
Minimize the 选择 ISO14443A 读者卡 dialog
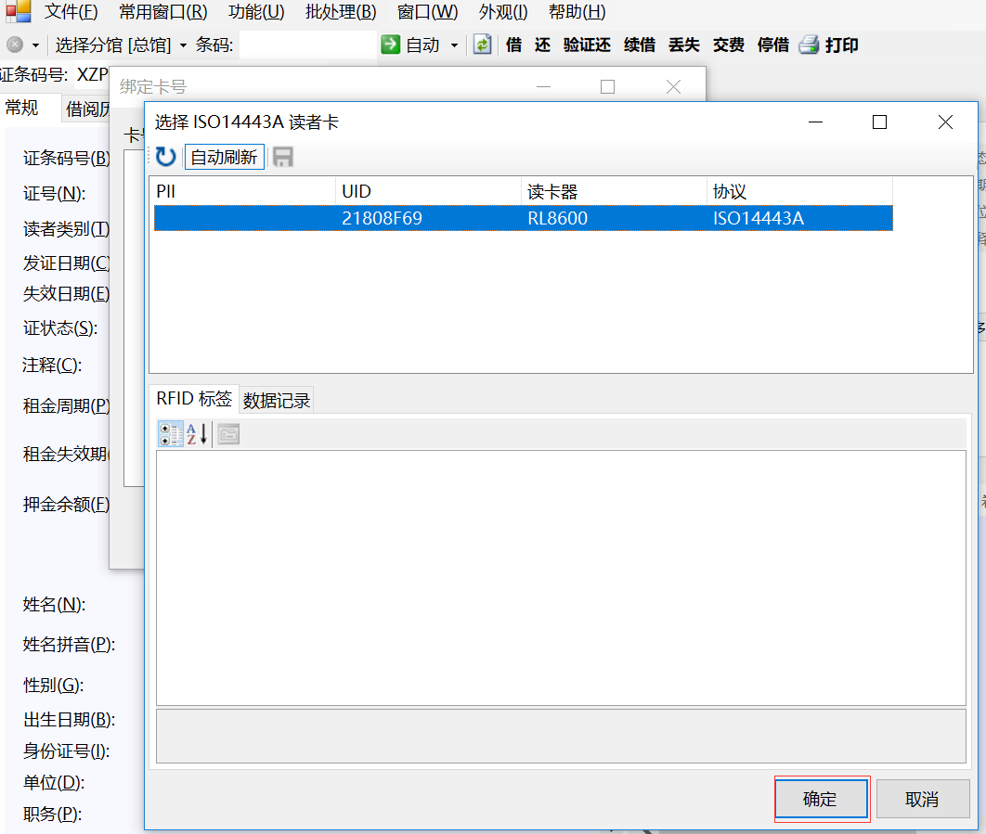coord(815,122)
